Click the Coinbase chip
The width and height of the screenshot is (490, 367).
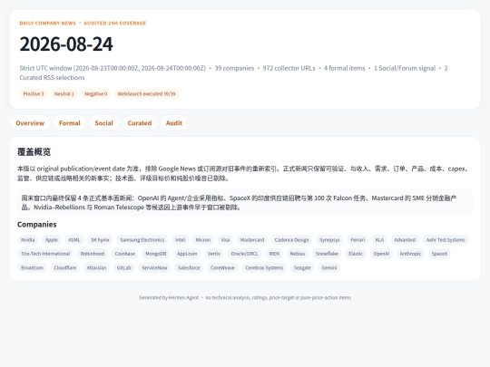point(125,254)
